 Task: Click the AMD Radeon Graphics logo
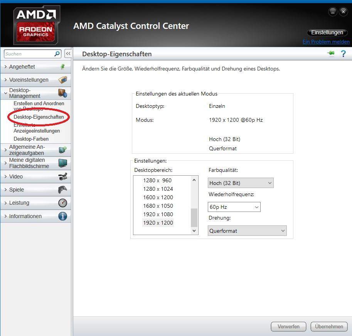[x=36, y=25]
